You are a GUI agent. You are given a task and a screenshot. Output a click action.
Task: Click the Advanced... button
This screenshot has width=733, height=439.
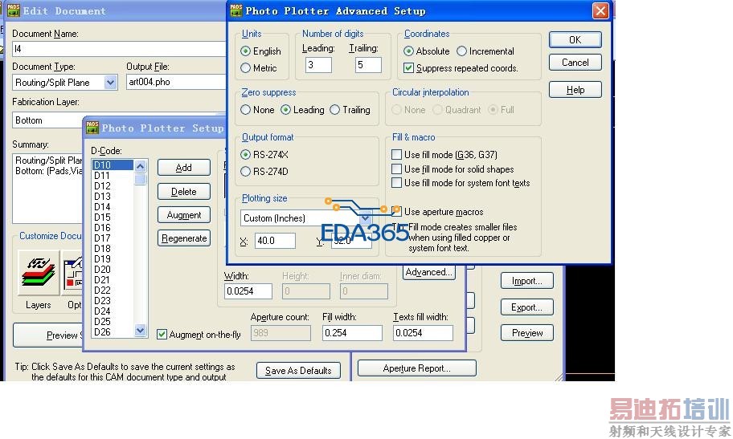click(428, 272)
